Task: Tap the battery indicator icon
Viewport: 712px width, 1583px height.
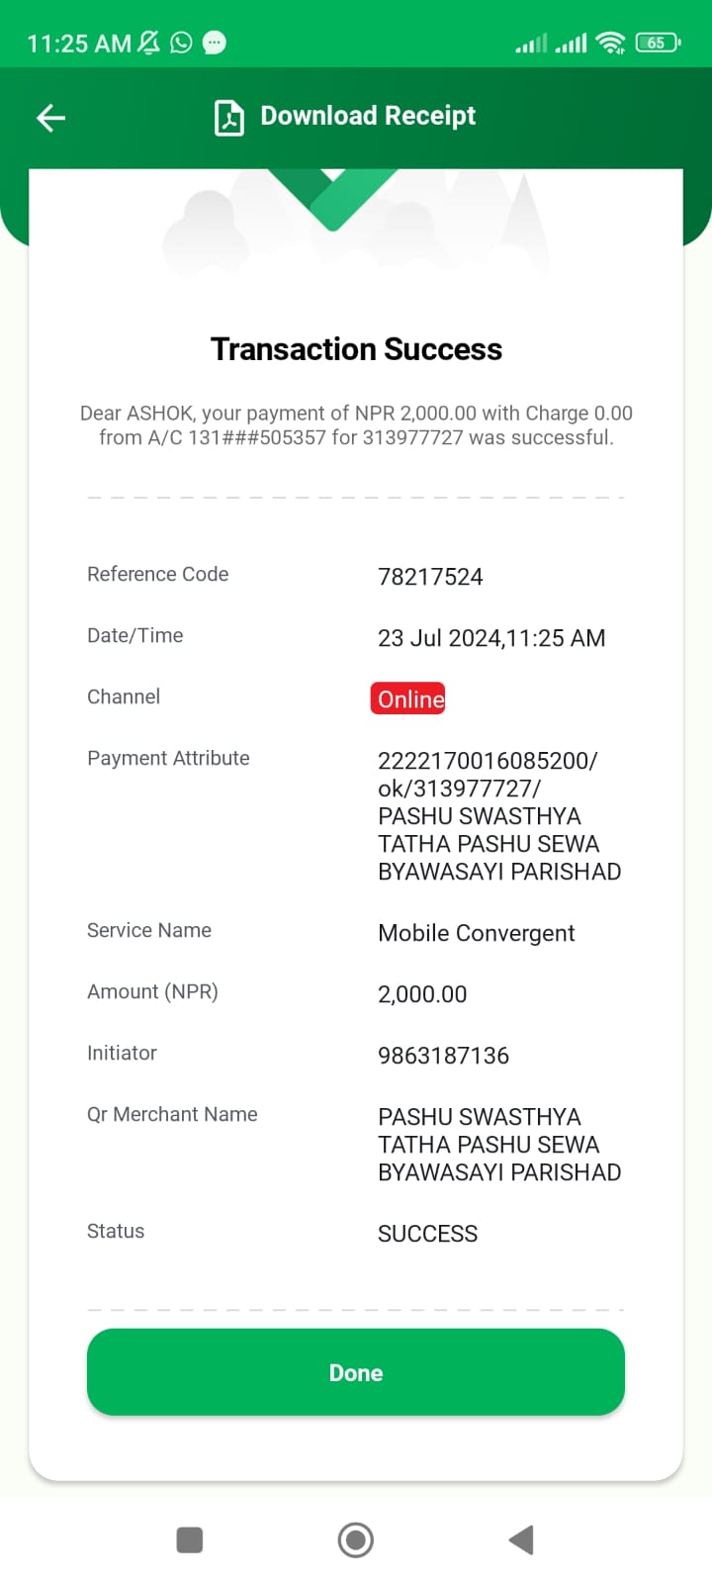Action: pos(658,43)
